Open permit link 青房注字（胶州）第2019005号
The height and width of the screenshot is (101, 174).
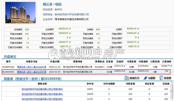[32, 72]
